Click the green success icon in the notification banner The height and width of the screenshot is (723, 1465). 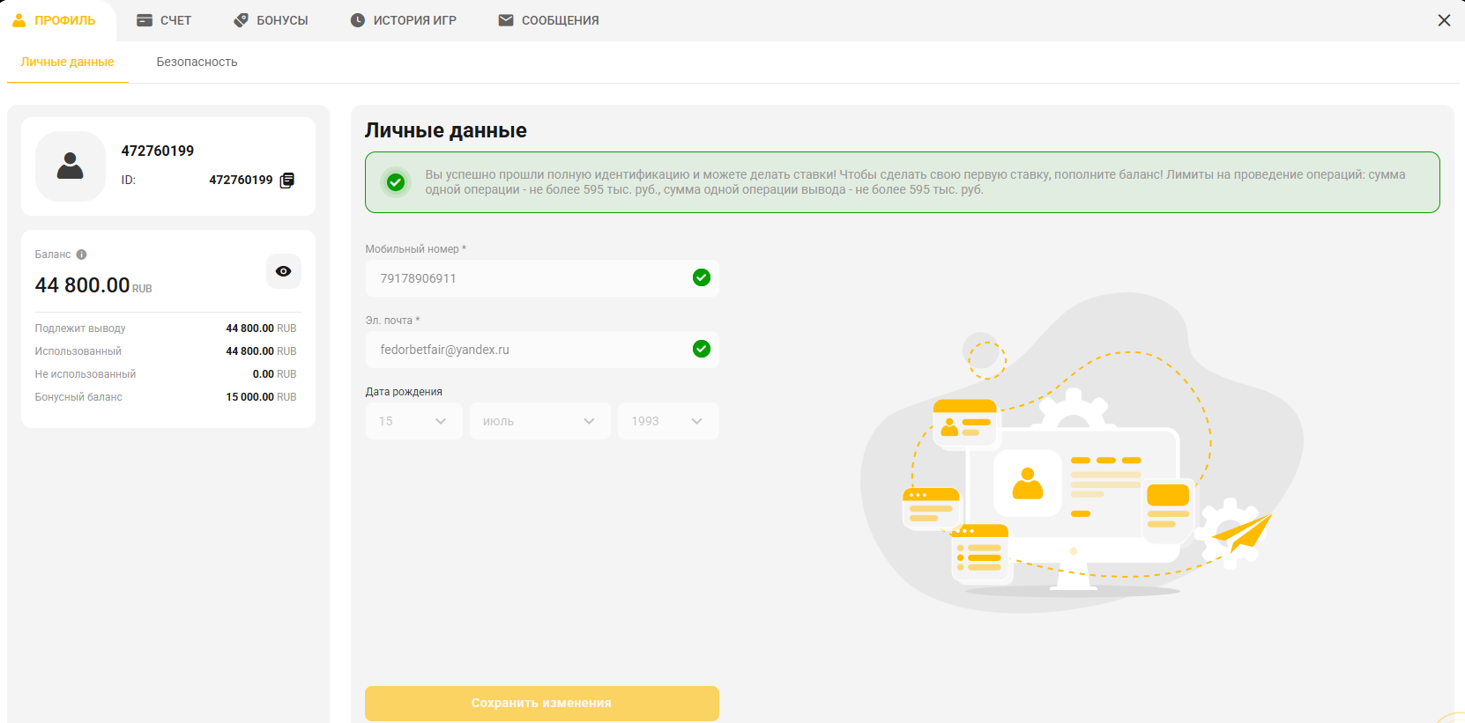tap(396, 182)
